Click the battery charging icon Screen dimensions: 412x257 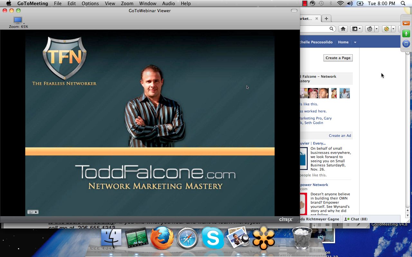[360, 4]
